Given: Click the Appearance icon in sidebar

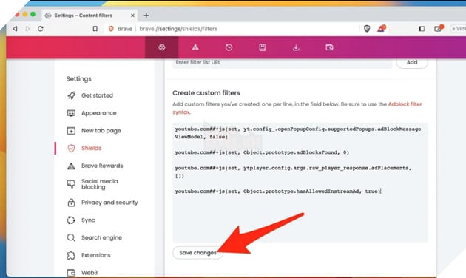Looking at the screenshot, I should point(71,113).
